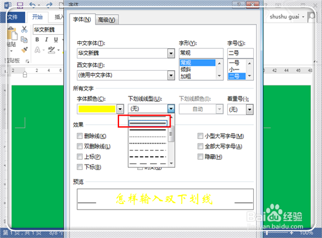322x238 pixels.
Task: Click the font size (字号) input field
Action: (x=240, y=53)
